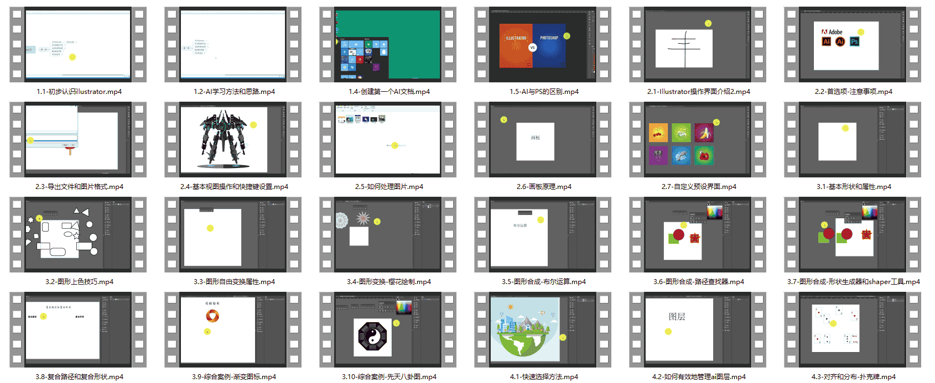The height and width of the screenshot is (383, 935).
Task: Select the 3.1-基本形状和属性.mp4 file name
Action: (854, 187)
